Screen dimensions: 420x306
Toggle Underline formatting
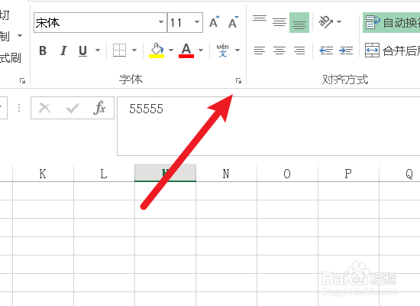(x=82, y=50)
